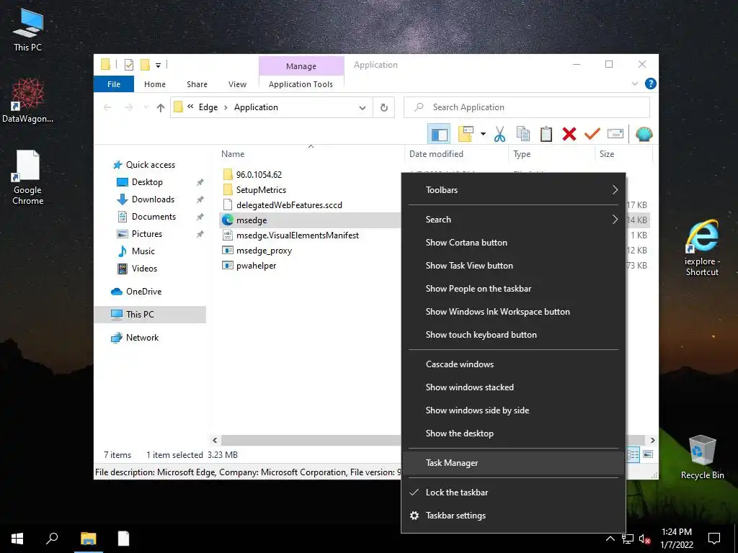
Task: Click the Forward navigation arrow
Action: pos(128,108)
